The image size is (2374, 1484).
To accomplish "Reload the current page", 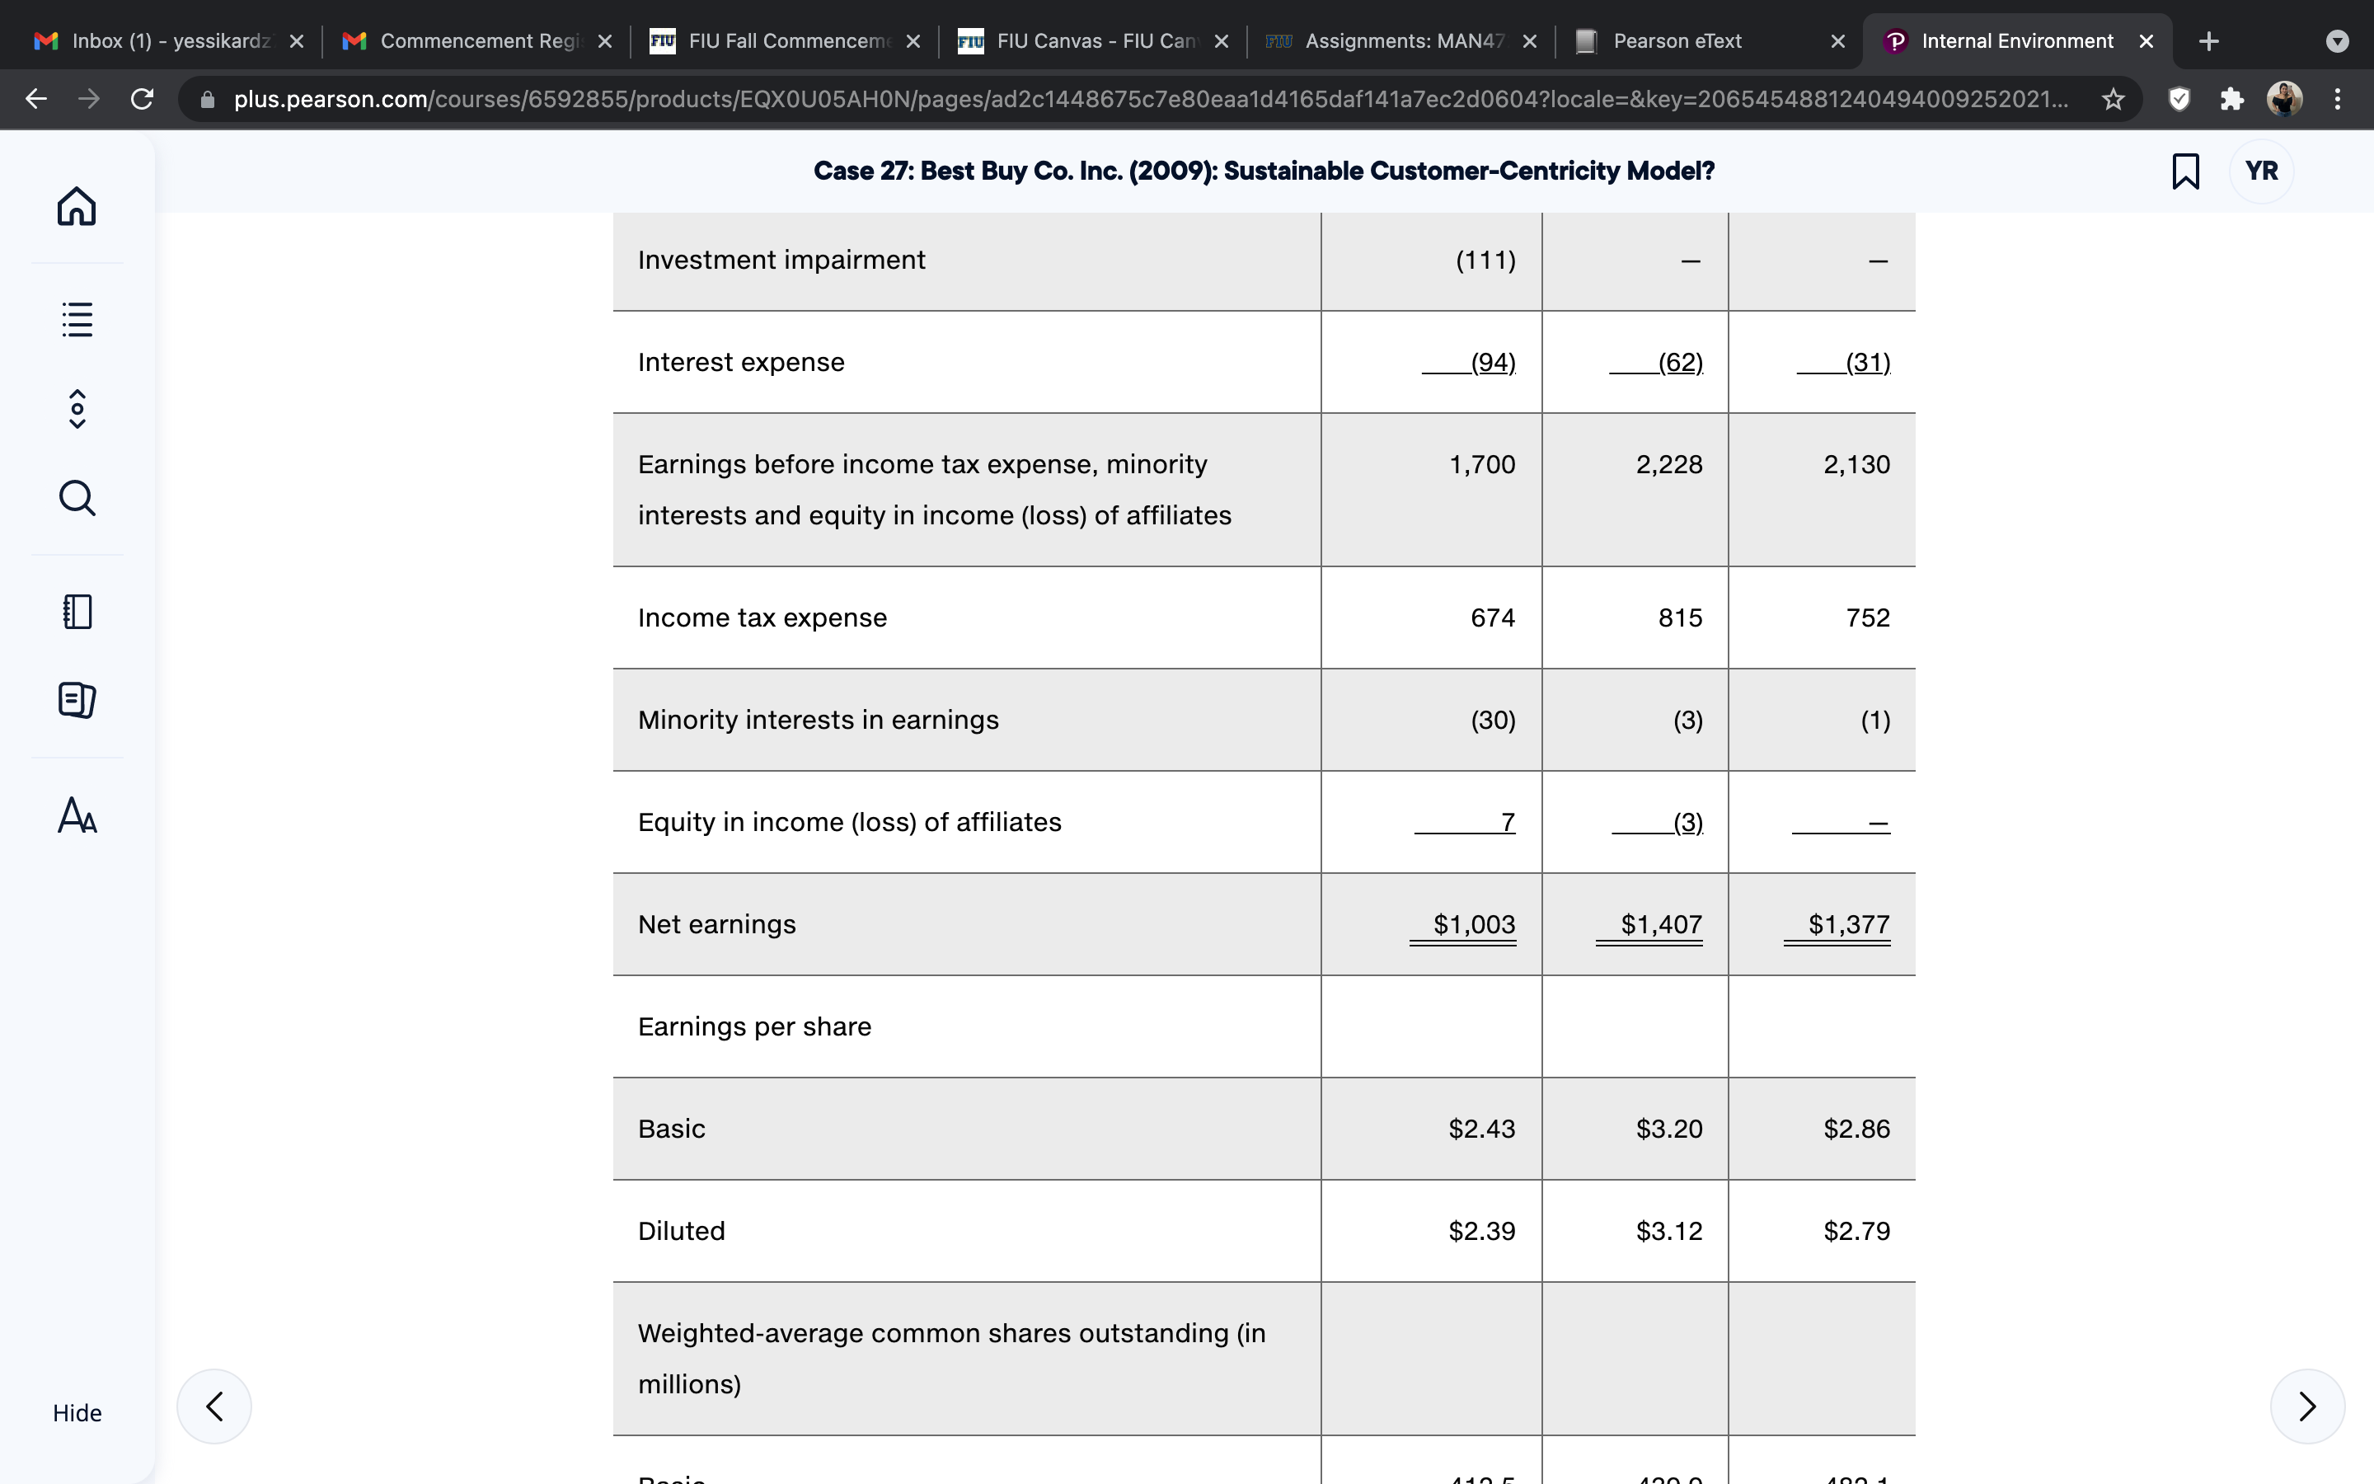I will pyautogui.click(x=143, y=99).
